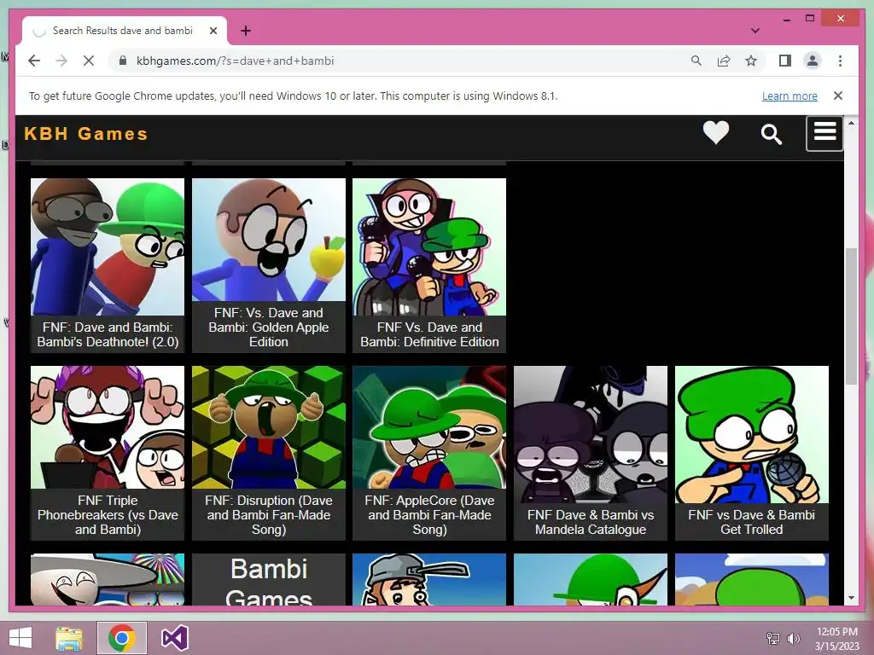Viewport: 874px width, 655px height.
Task: Click the page scroll-down arrow
Action: [851, 598]
